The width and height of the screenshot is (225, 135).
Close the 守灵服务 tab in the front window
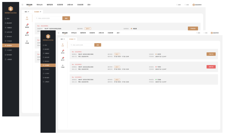tap(75, 39)
